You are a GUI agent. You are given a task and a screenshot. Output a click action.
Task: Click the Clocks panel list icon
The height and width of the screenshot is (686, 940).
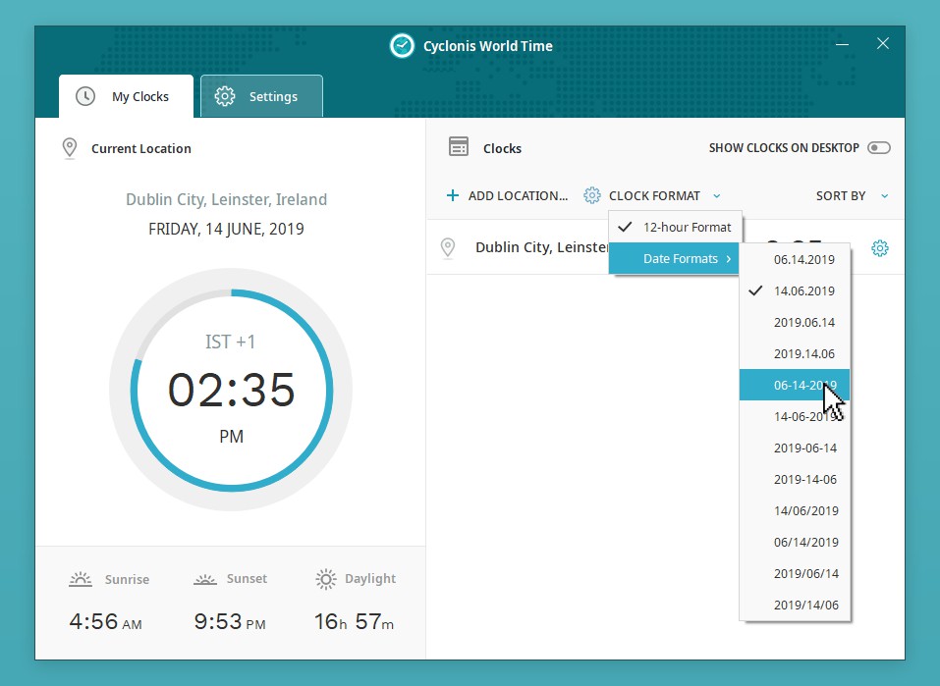click(458, 147)
